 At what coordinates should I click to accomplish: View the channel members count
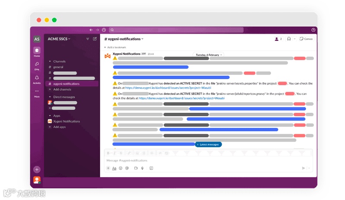(278, 39)
